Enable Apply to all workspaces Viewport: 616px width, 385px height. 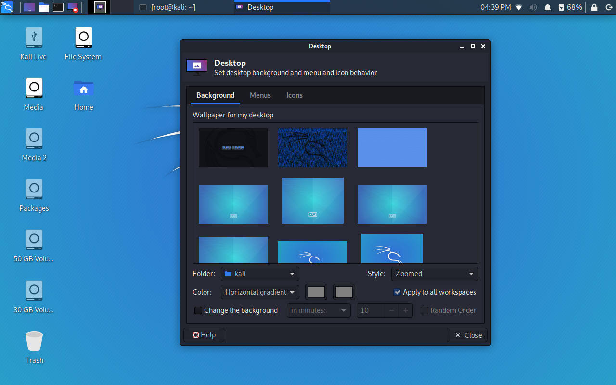pos(398,292)
